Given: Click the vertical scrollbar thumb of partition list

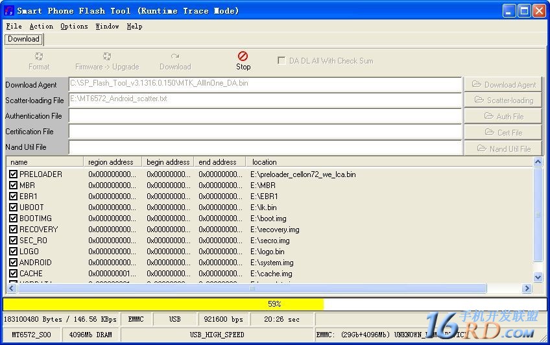Looking at the screenshot, I should [538, 214].
